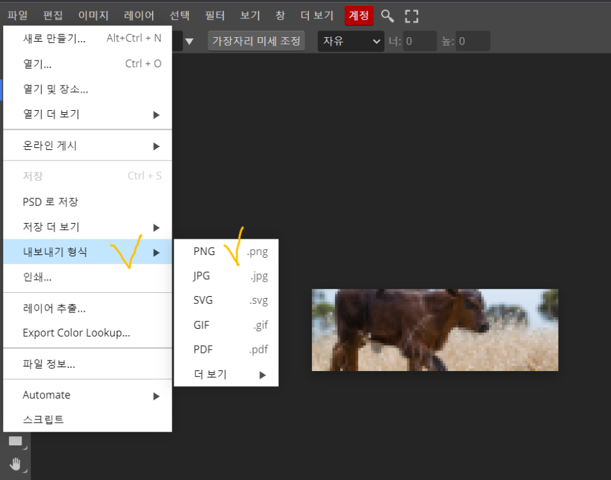This screenshot has width=611, height=480.
Task: Choose PSD 로 저장 entry
Action: [x=87, y=202]
